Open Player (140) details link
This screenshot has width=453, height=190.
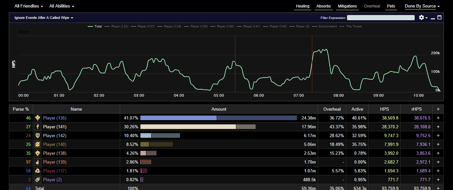click(54, 144)
